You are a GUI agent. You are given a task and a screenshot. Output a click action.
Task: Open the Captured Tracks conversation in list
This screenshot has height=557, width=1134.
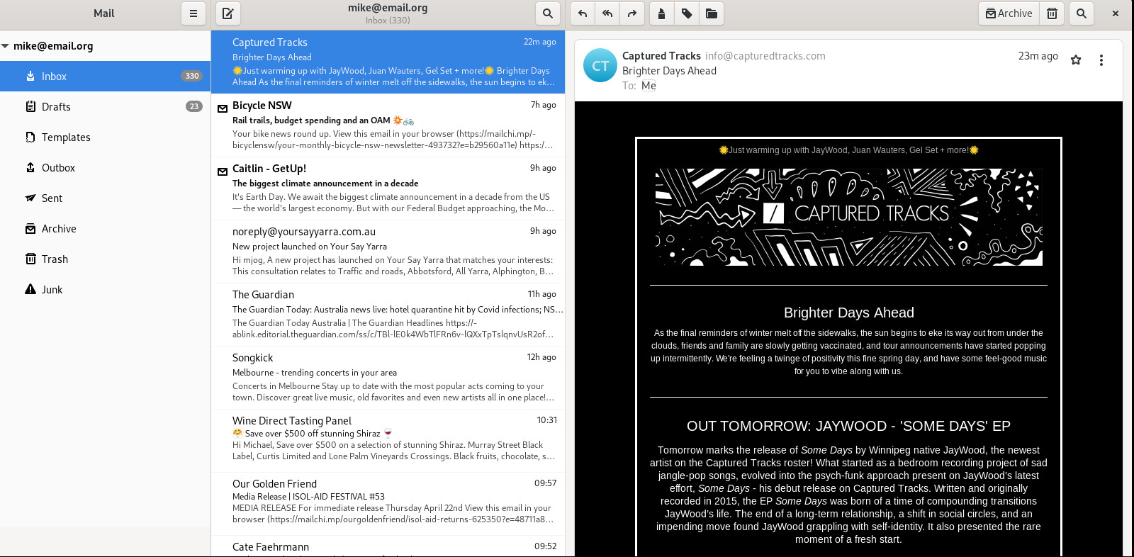tap(388, 62)
